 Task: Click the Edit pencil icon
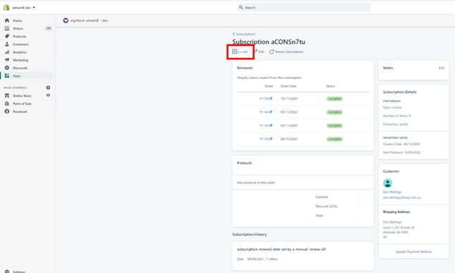(x=255, y=51)
